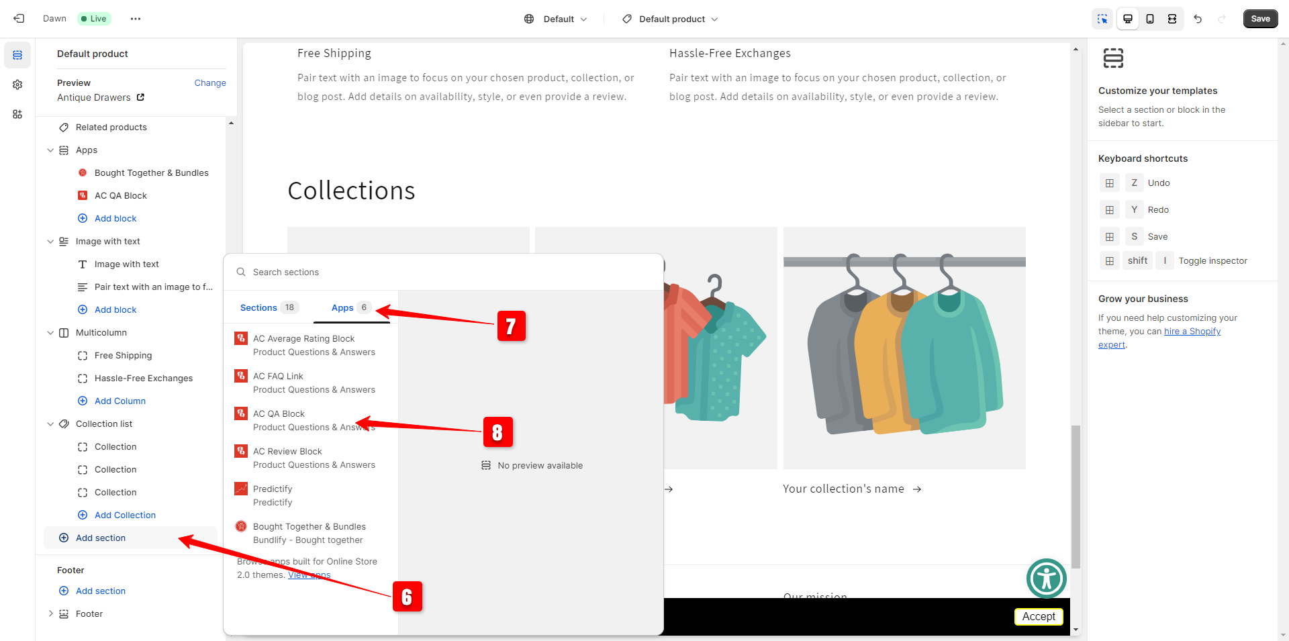Choose AC Review Block app
1289x641 pixels.
311,458
